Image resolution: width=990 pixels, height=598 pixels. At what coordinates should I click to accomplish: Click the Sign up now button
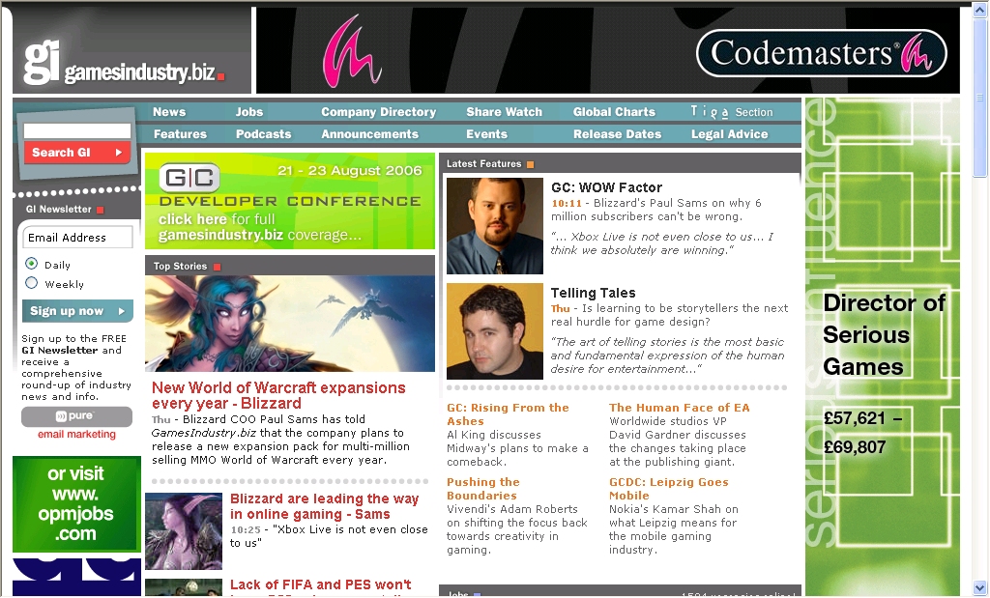point(77,311)
